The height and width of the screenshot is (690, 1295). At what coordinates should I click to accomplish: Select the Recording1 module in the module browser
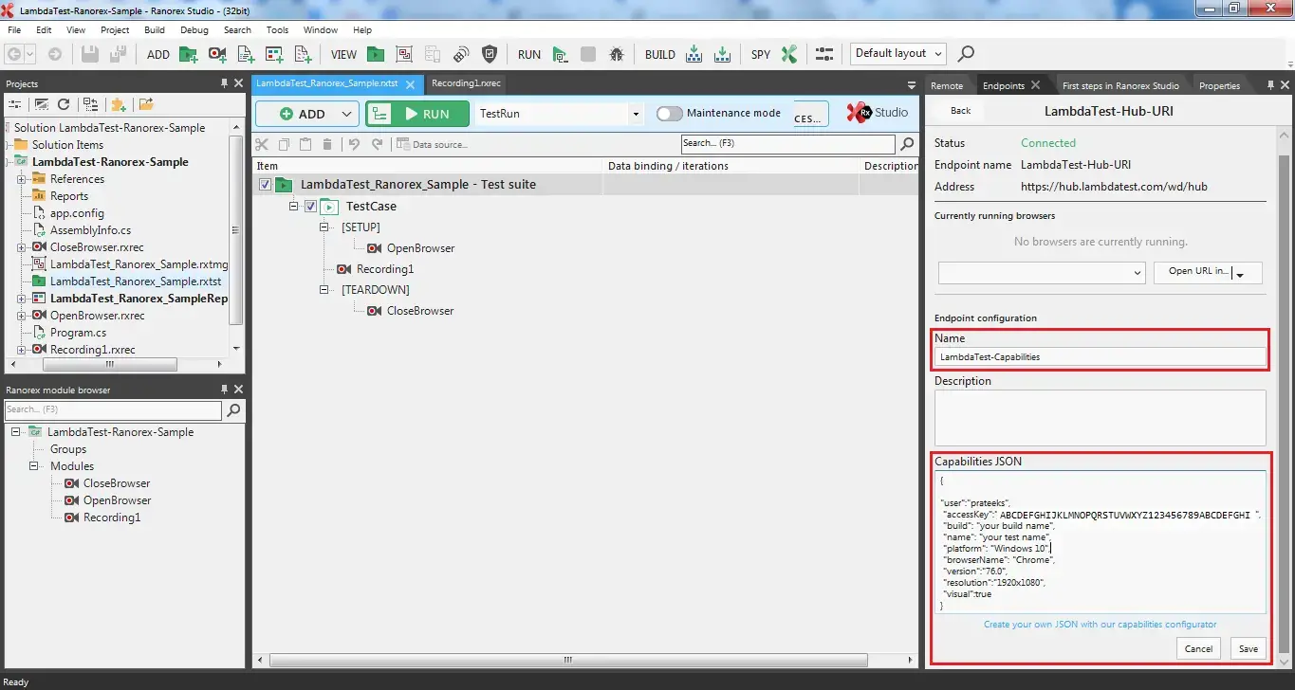pos(114,517)
